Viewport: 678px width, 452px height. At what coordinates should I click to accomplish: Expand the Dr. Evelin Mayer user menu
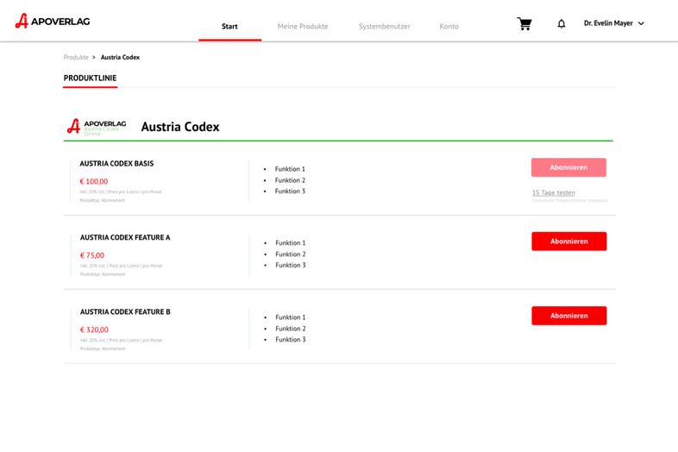pyautogui.click(x=613, y=23)
